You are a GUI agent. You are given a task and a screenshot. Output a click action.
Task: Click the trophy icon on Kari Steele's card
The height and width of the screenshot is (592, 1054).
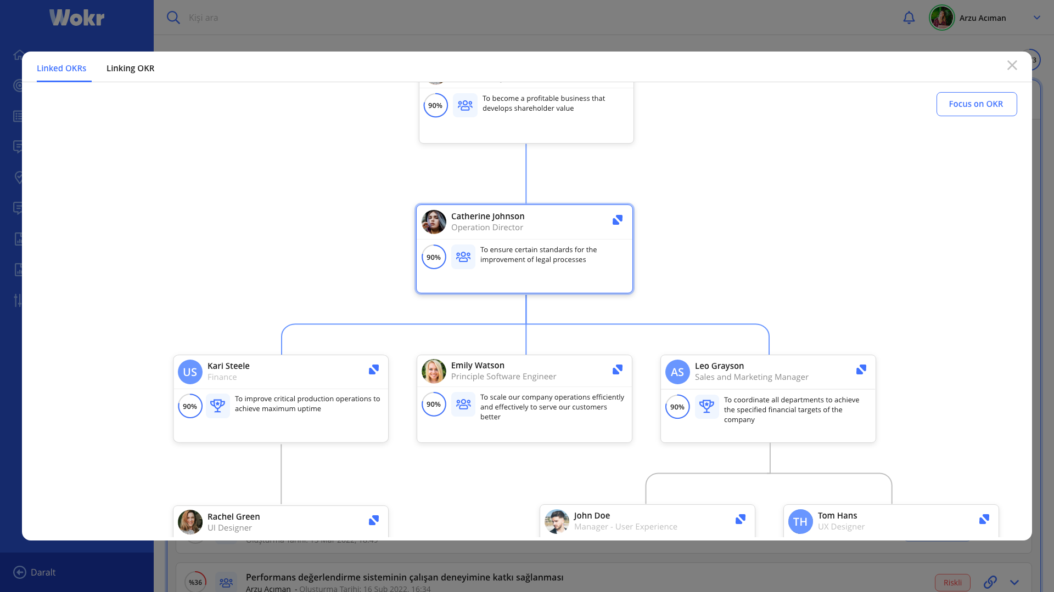point(218,406)
